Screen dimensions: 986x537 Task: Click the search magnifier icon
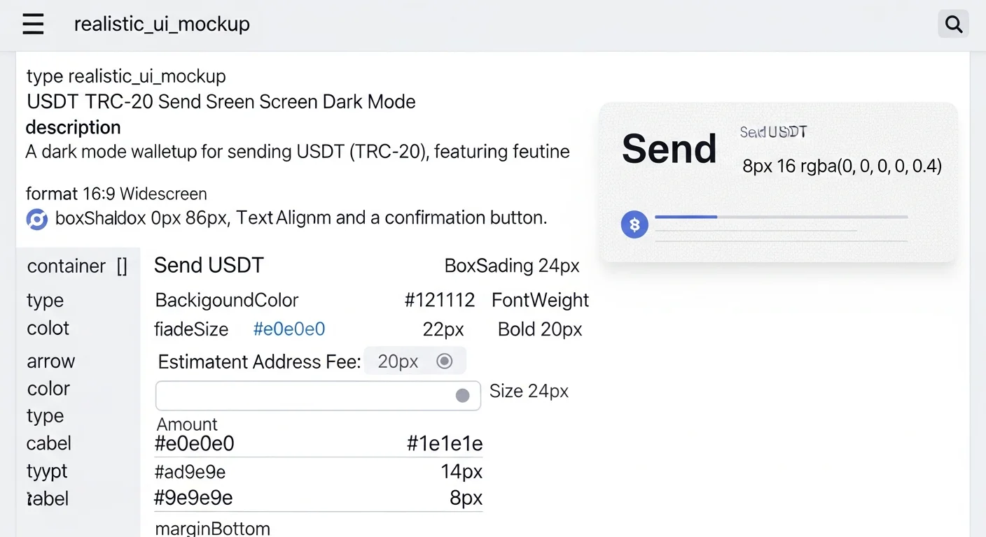pos(953,24)
